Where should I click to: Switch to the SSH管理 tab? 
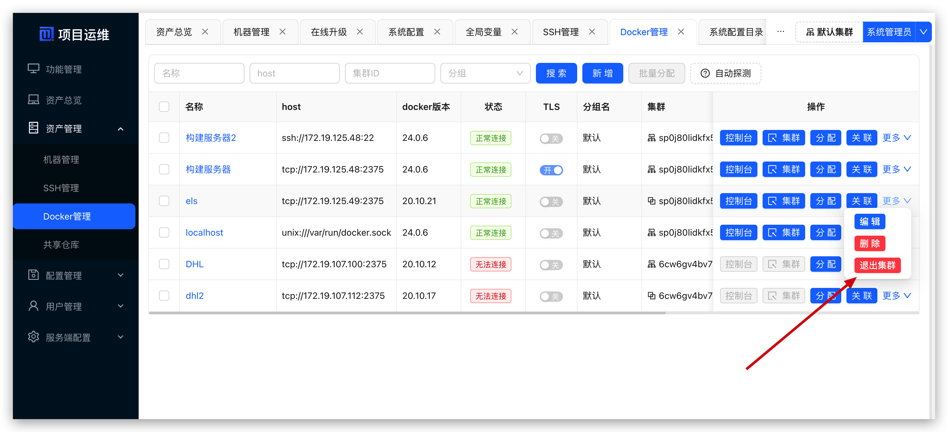click(x=560, y=32)
